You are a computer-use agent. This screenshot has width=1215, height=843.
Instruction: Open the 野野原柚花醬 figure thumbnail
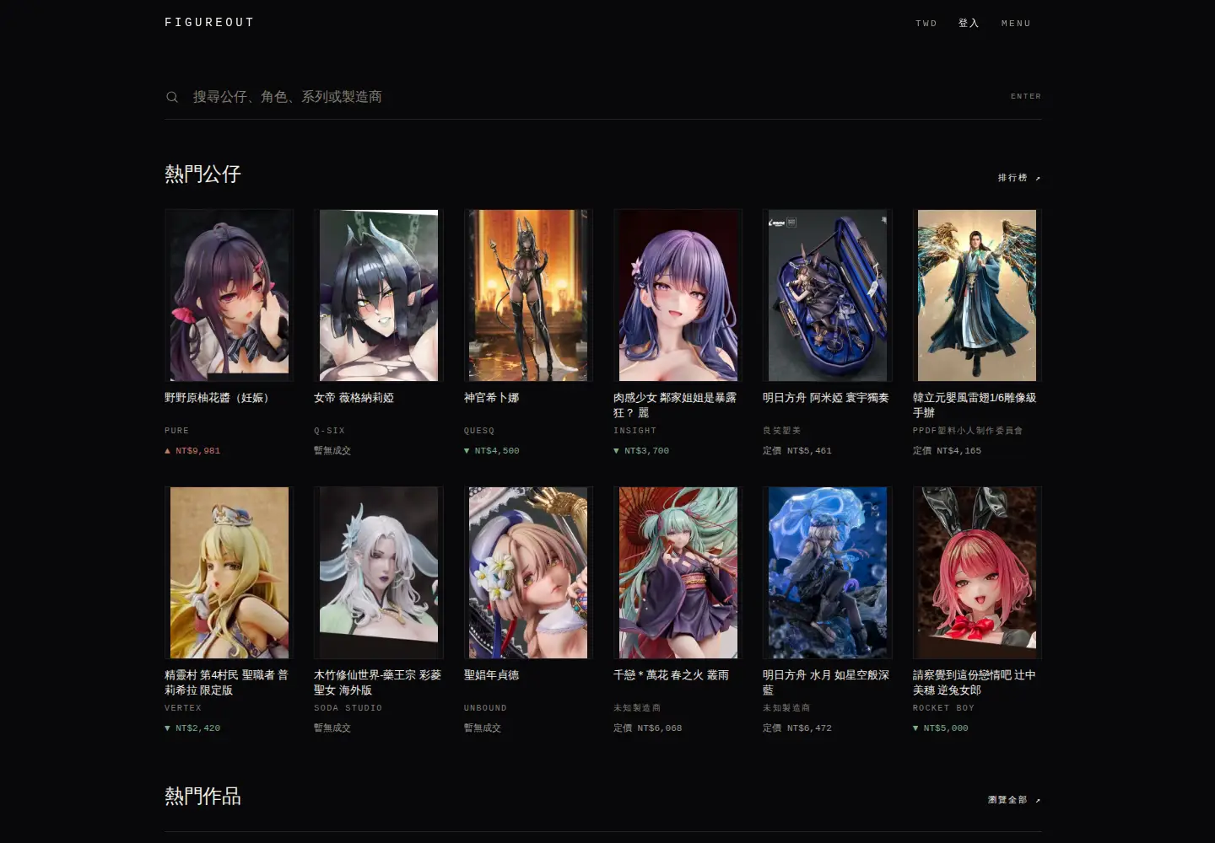229,295
